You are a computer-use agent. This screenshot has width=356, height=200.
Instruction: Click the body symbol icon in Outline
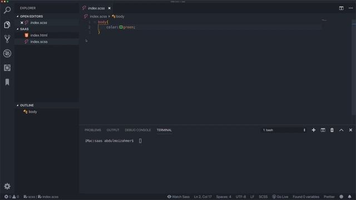[x=25, y=112]
